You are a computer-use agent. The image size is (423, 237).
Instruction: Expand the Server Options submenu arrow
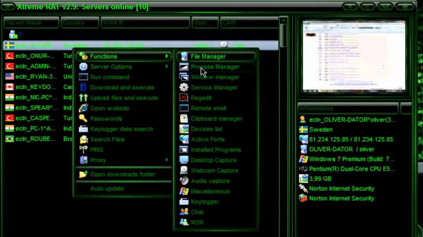(167, 67)
